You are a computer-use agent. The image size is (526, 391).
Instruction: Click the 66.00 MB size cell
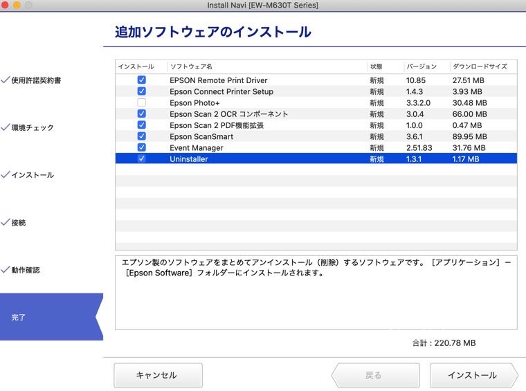(x=470, y=114)
